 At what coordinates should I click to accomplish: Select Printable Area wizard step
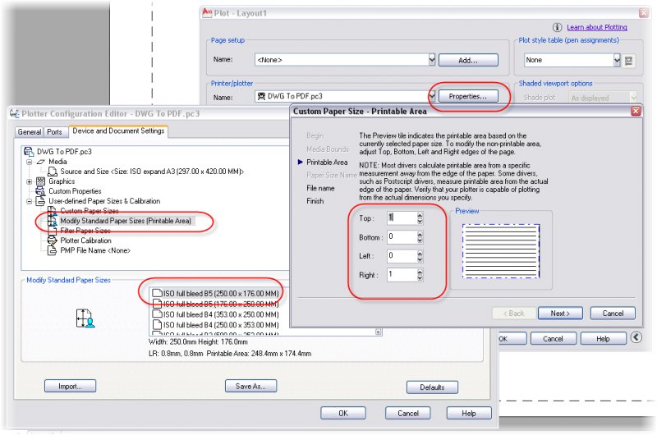pos(327,162)
